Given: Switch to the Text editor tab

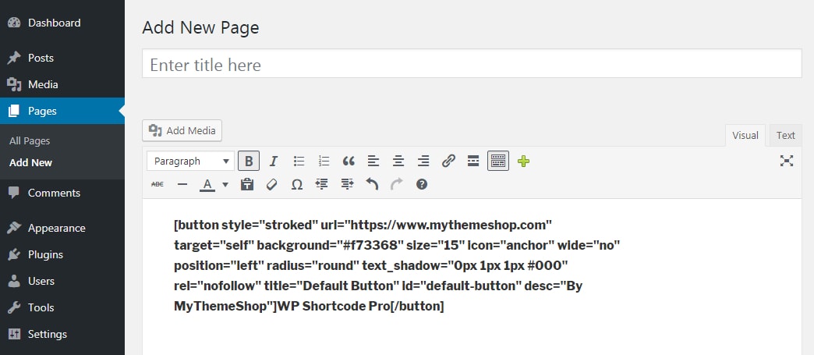Looking at the screenshot, I should click(785, 135).
